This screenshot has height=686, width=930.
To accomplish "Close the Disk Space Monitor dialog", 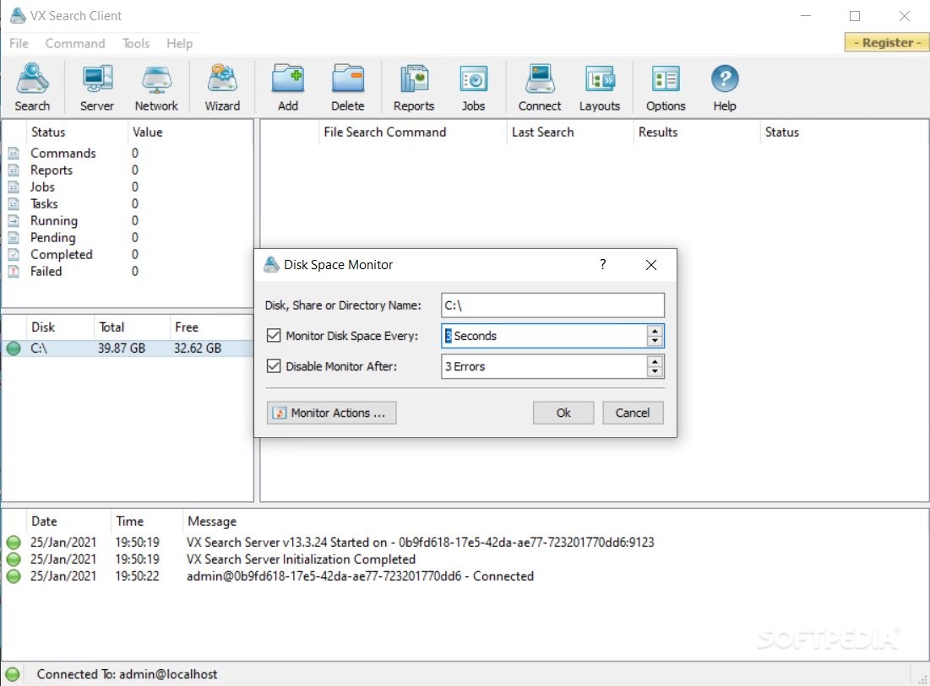I will pyautogui.click(x=650, y=265).
